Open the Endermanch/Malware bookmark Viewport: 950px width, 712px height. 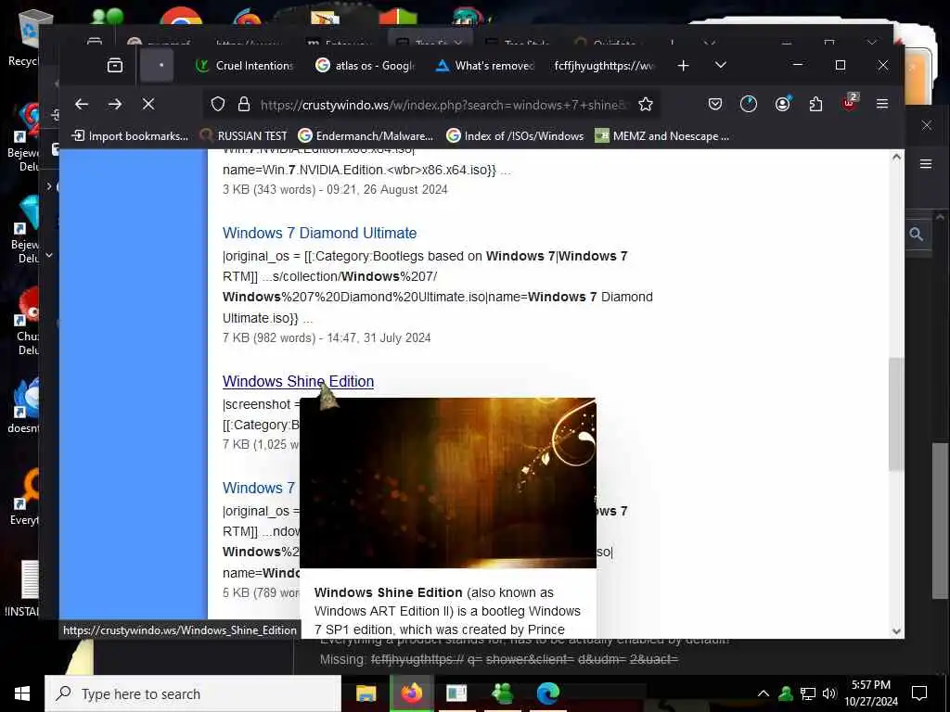(366, 136)
